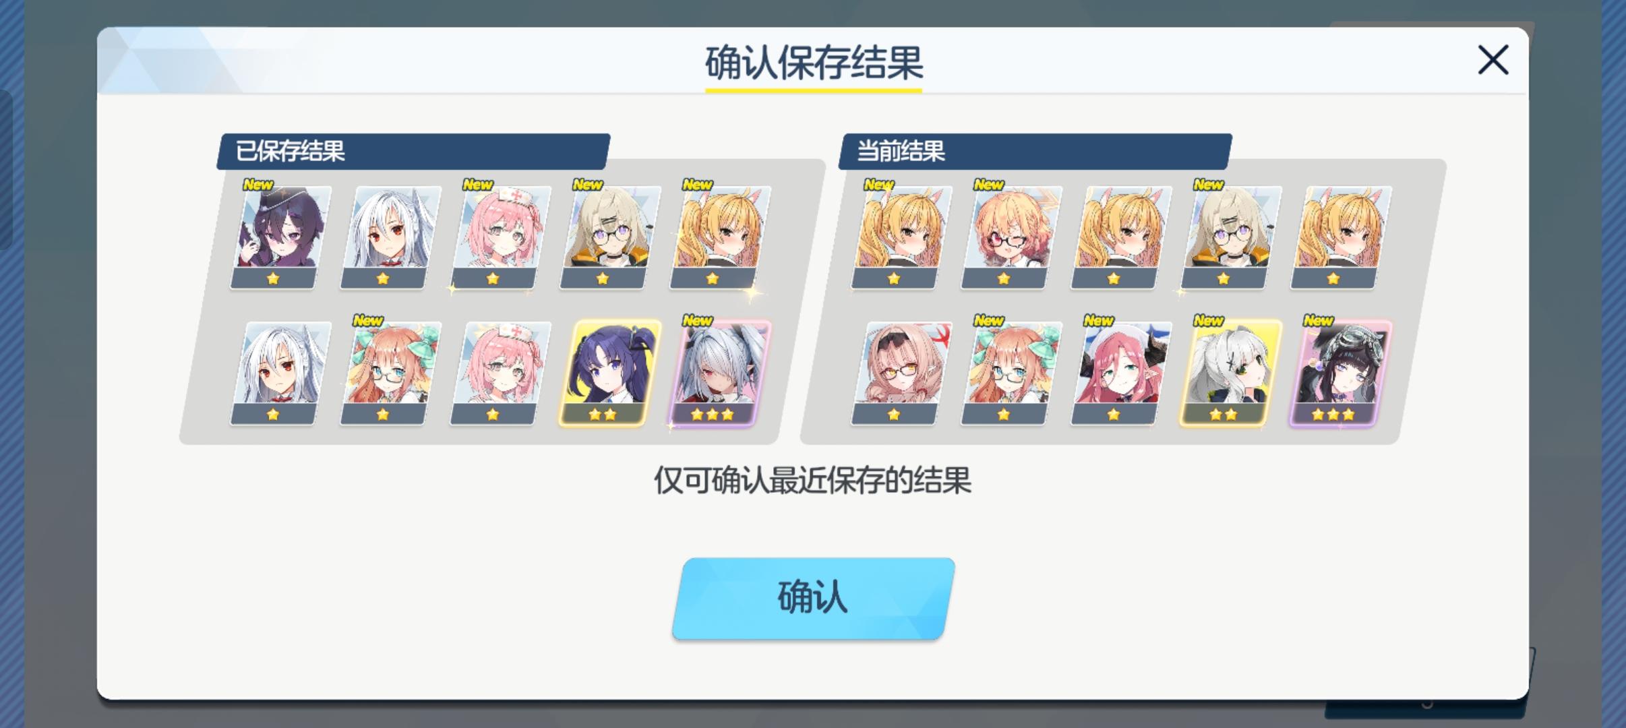Select two-star white-haired girl card in current results
1626x728 pixels.
[x=1231, y=373]
